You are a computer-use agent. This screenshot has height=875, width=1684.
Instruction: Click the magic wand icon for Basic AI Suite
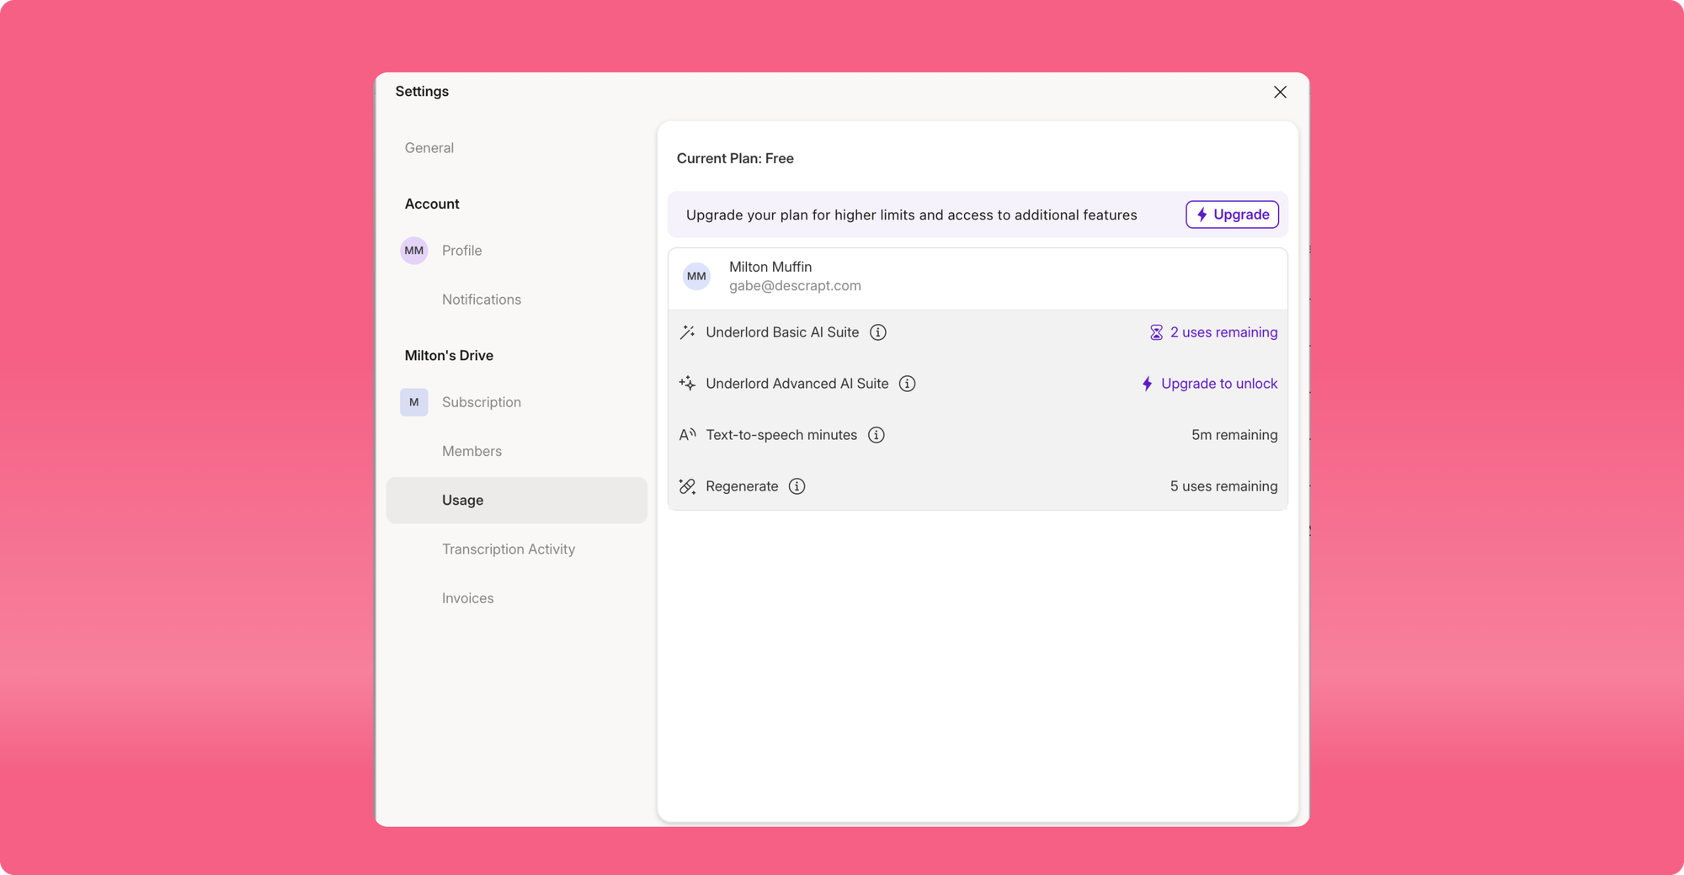point(687,332)
